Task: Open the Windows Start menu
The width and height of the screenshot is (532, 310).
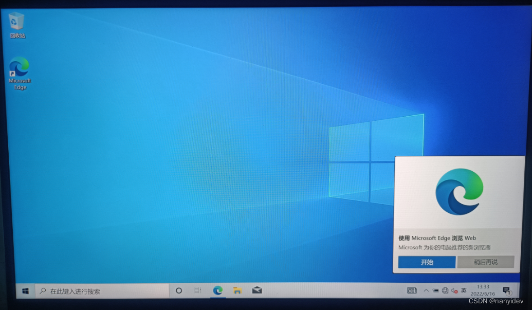Action: (26, 291)
